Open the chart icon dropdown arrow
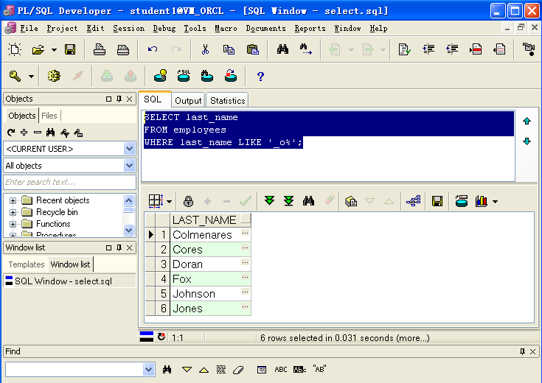This screenshot has width=542, height=383. (x=496, y=202)
